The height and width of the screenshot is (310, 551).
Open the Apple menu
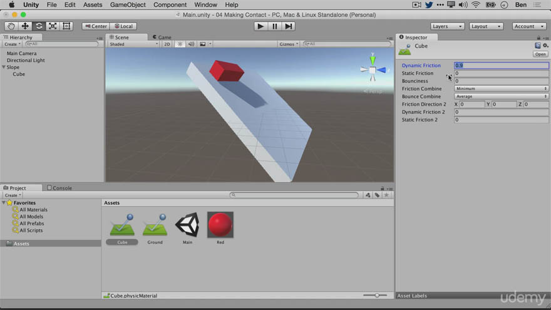(11, 5)
